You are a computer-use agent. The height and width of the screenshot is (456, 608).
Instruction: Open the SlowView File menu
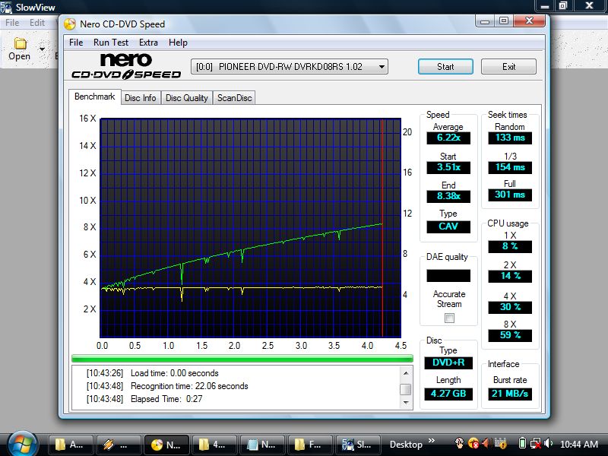point(12,23)
